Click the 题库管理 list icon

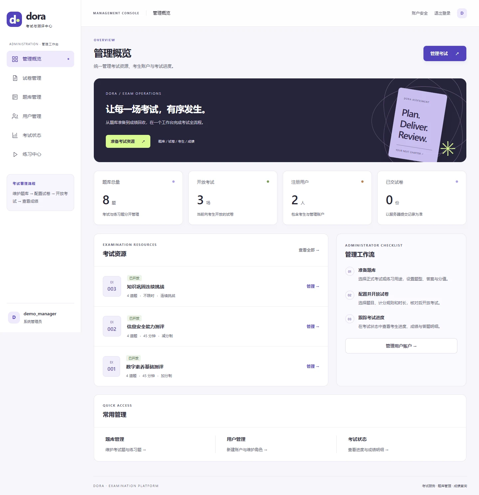pos(15,97)
